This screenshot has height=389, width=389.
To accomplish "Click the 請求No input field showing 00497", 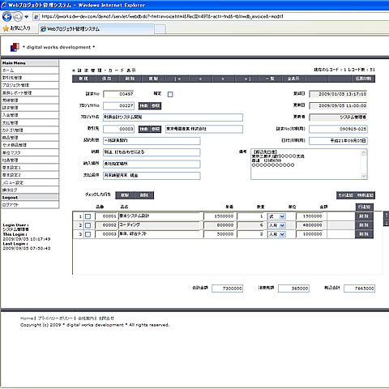I will [118, 94].
